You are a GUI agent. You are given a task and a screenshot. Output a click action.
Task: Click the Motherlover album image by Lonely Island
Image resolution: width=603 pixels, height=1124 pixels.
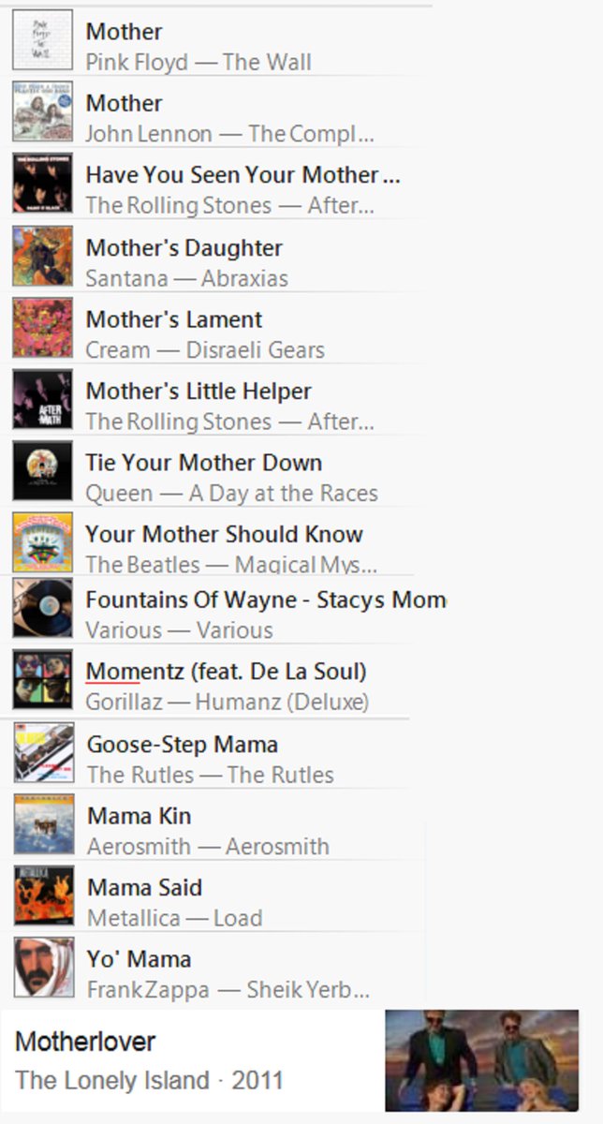pos(482,1060)
